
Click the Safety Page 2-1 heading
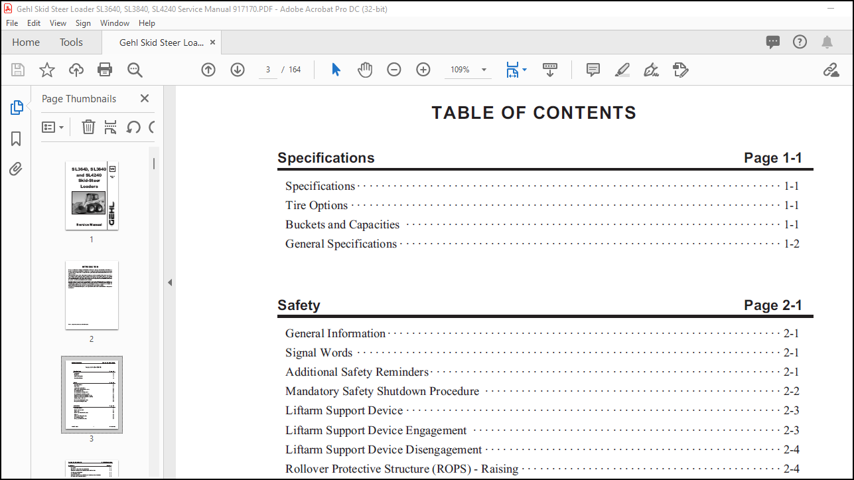tap(545, 305)
